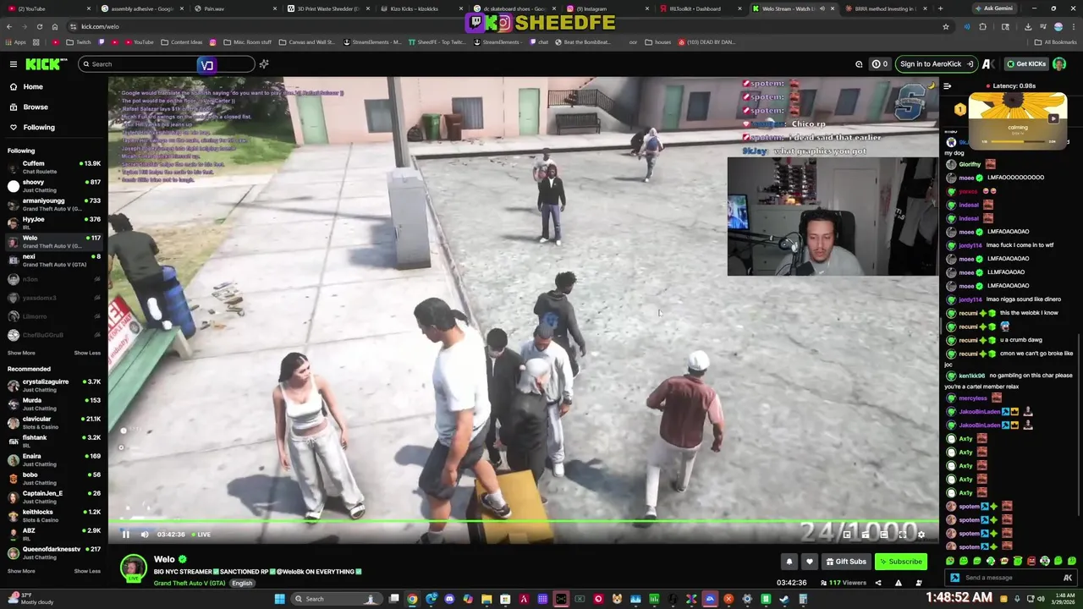Open the player settings gear icon
Screen dimensions: 1083x609
point(921,534)
